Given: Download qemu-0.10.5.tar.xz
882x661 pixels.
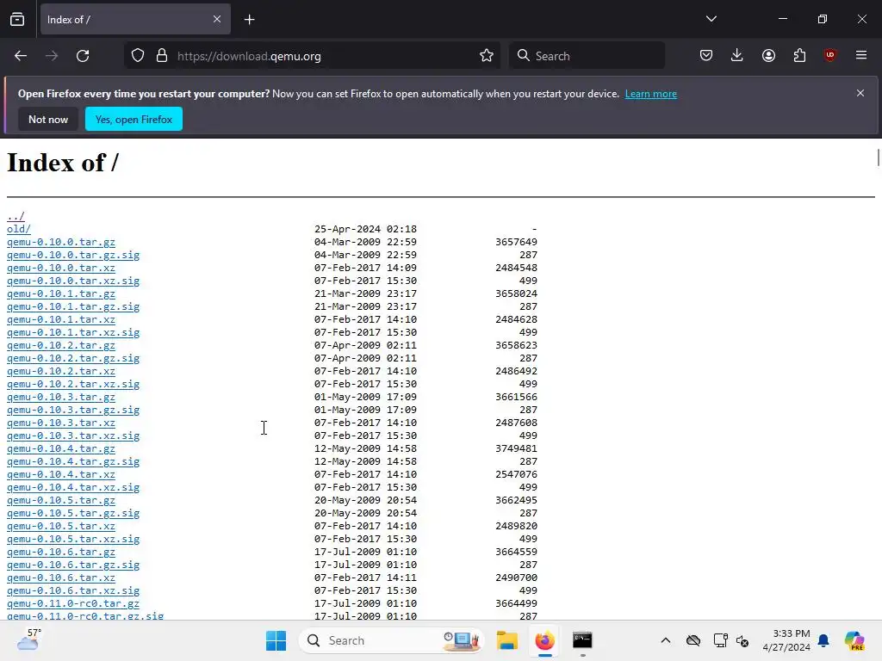Looking at the screenshot, I should tap(61, 526).
